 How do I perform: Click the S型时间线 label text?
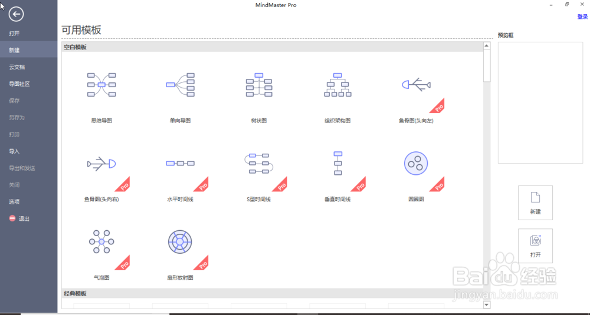259,199
